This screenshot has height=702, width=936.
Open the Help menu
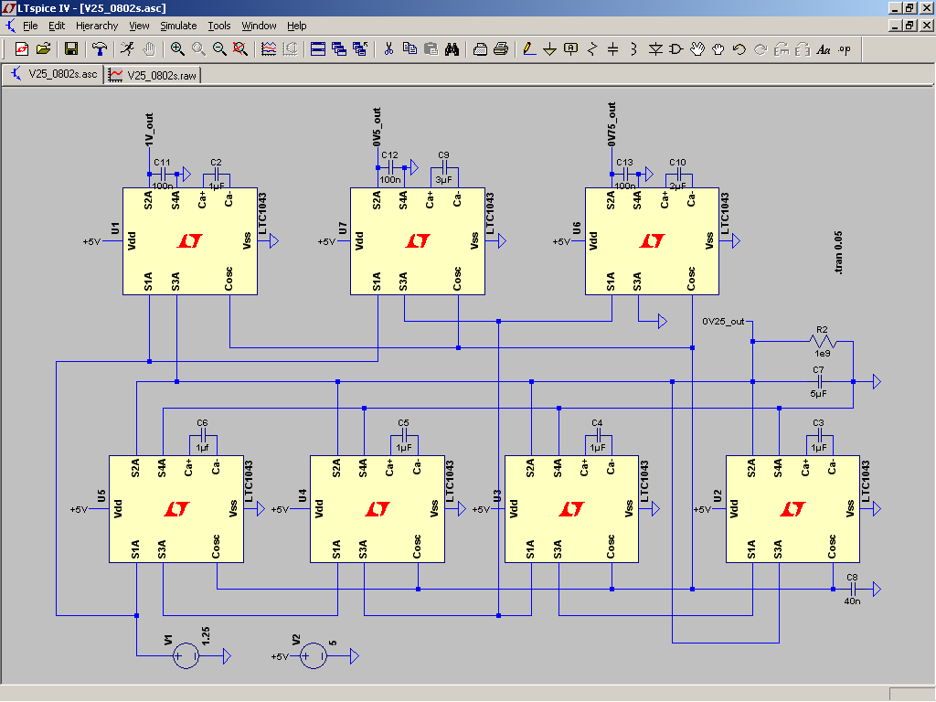coord(297,26)
